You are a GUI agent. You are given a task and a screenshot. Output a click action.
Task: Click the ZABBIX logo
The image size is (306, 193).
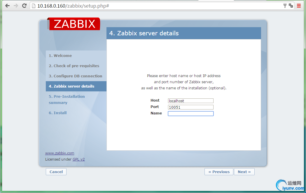click(x=74, y=24)
